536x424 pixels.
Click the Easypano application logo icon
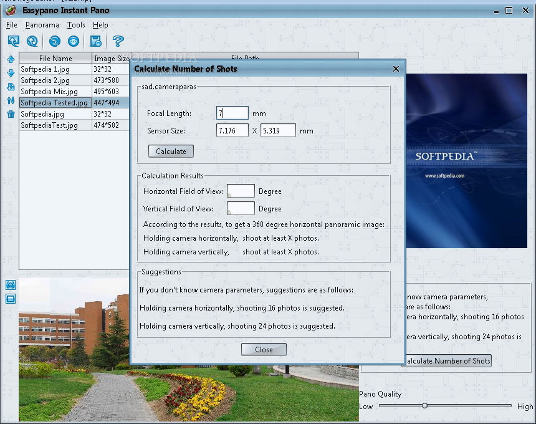pyautogui.click(x=11, y=10)
